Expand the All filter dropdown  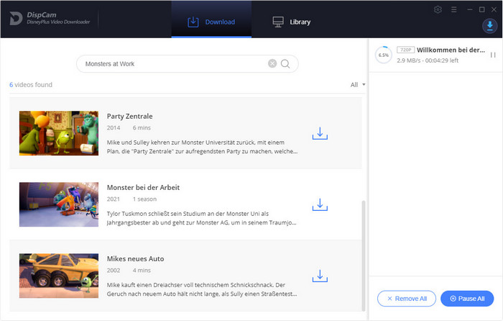coord(358,85)
